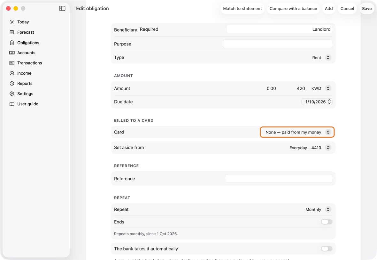Viewport: 377px width, 260px height.
Task: Open the Settings section label
Action: [25, 94]
